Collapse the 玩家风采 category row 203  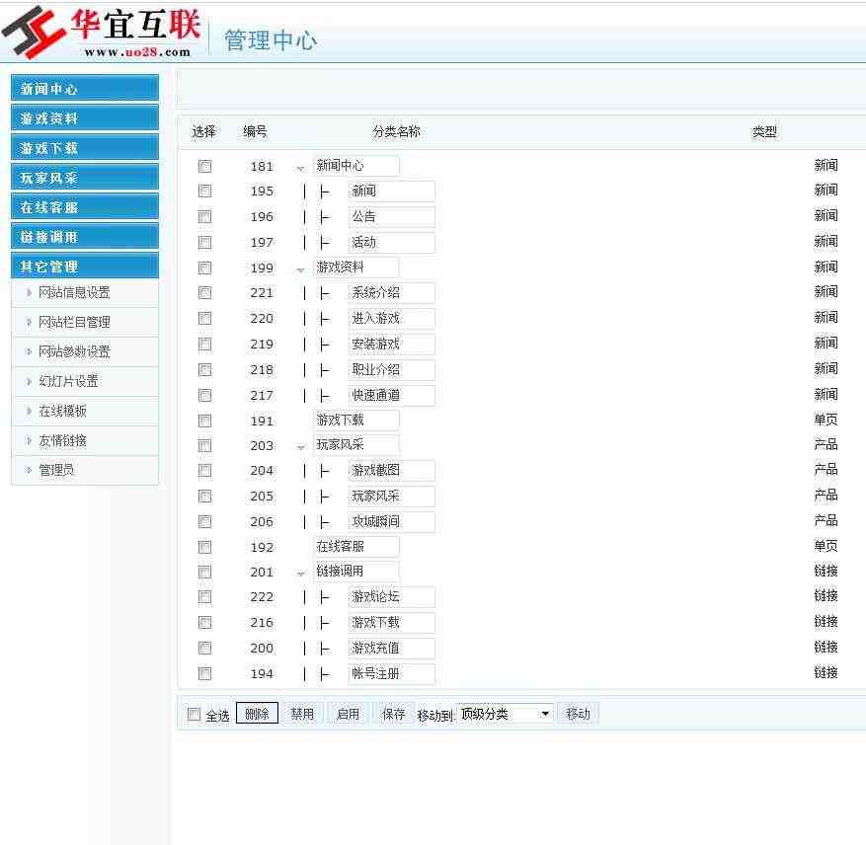300,447
